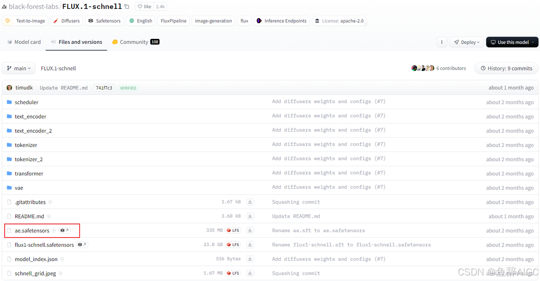Screen dimensions: 540x281
Task: Open the .gitattributes file
Action: tap(30, 202)
